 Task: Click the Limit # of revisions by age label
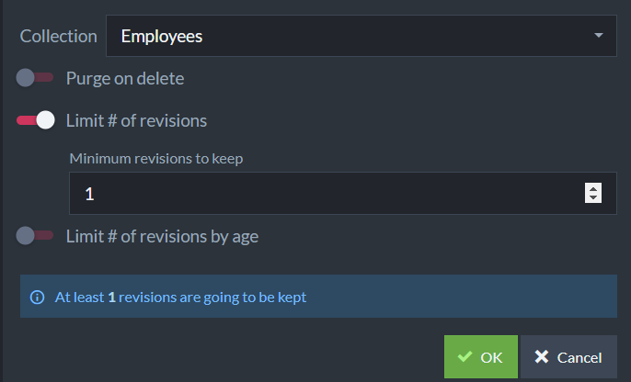pyautogui.click(x=162, y=237)
